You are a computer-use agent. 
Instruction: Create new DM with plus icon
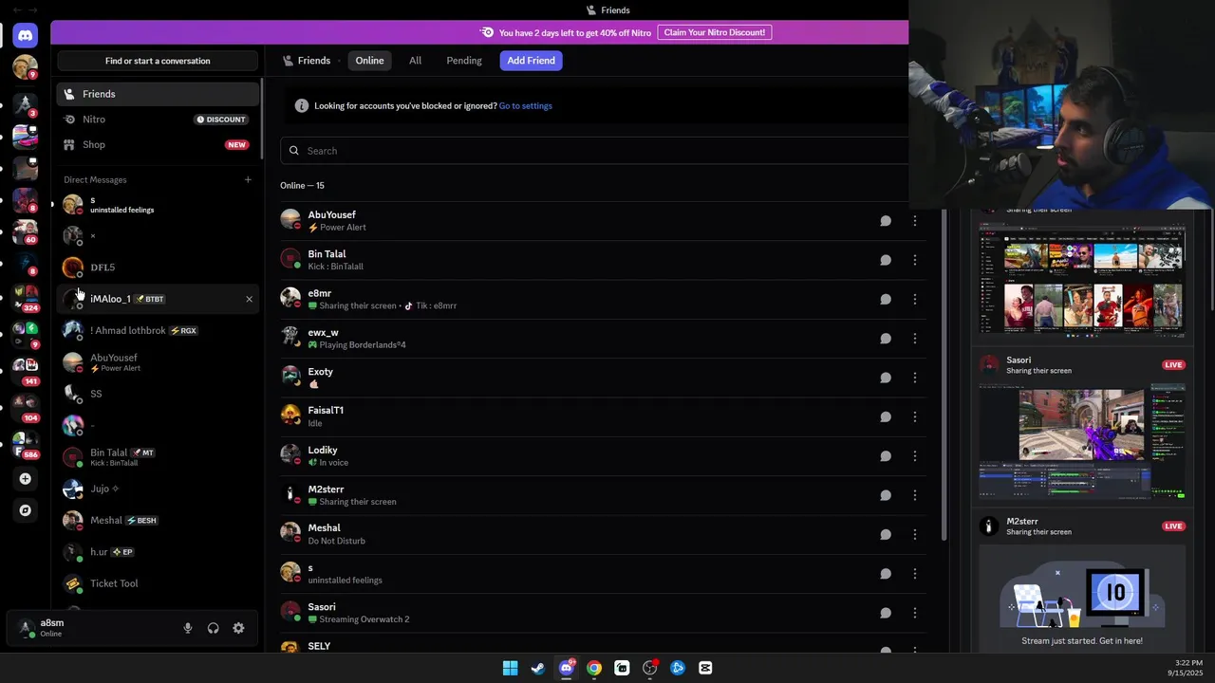point(248,179)
